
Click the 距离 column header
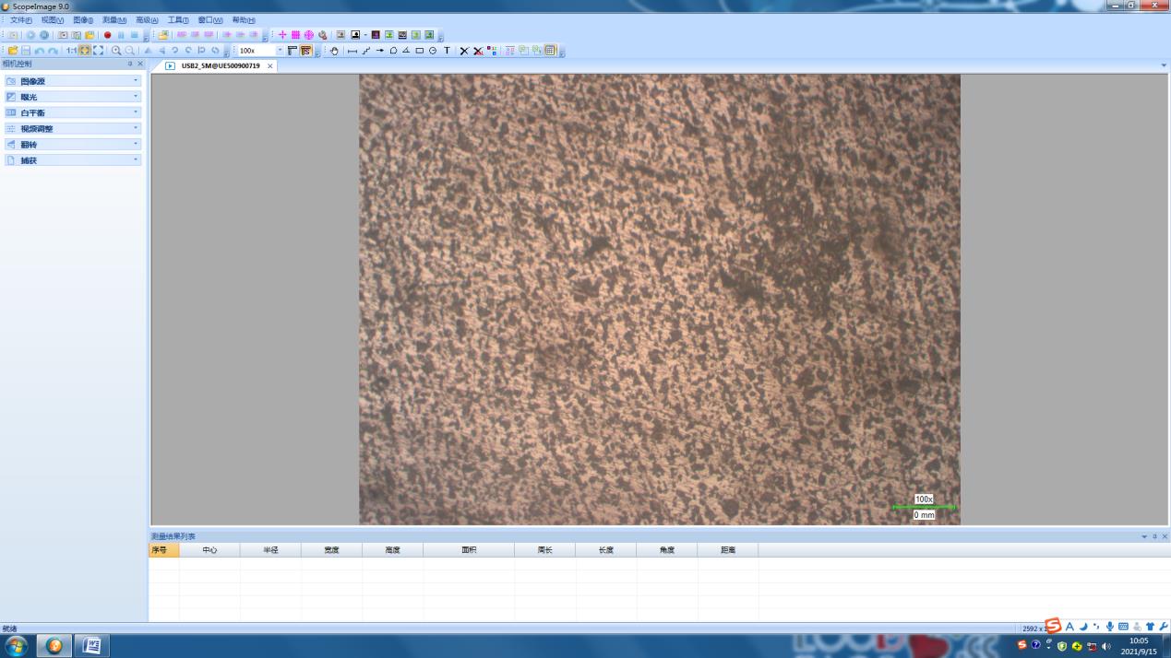pyautogui.click(x=728, y=550)
